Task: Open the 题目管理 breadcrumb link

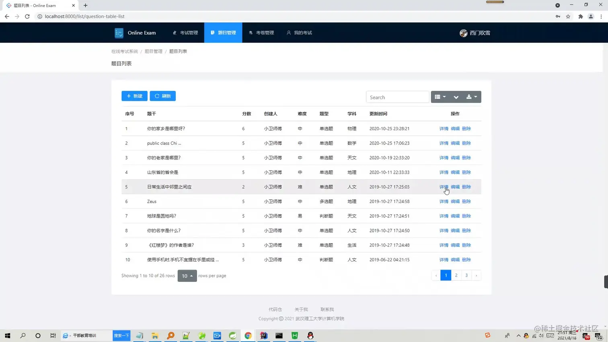Action: pyautogui.click(x=154, y=51)
